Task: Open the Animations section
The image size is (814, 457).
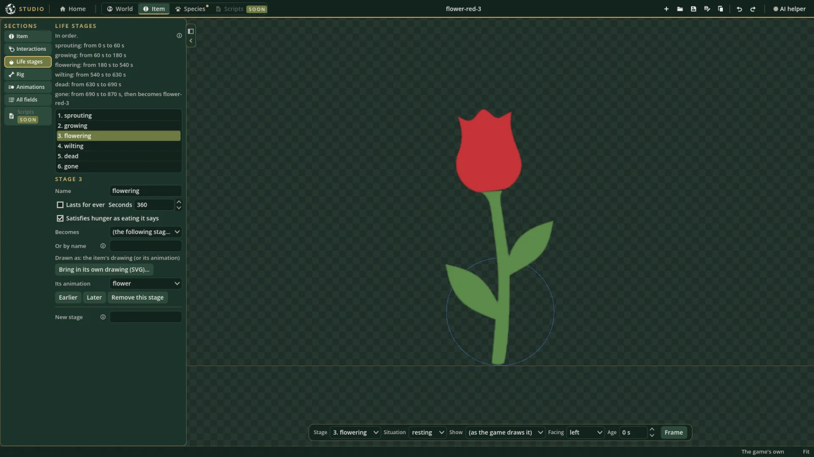Action: (x=28, y=87)
